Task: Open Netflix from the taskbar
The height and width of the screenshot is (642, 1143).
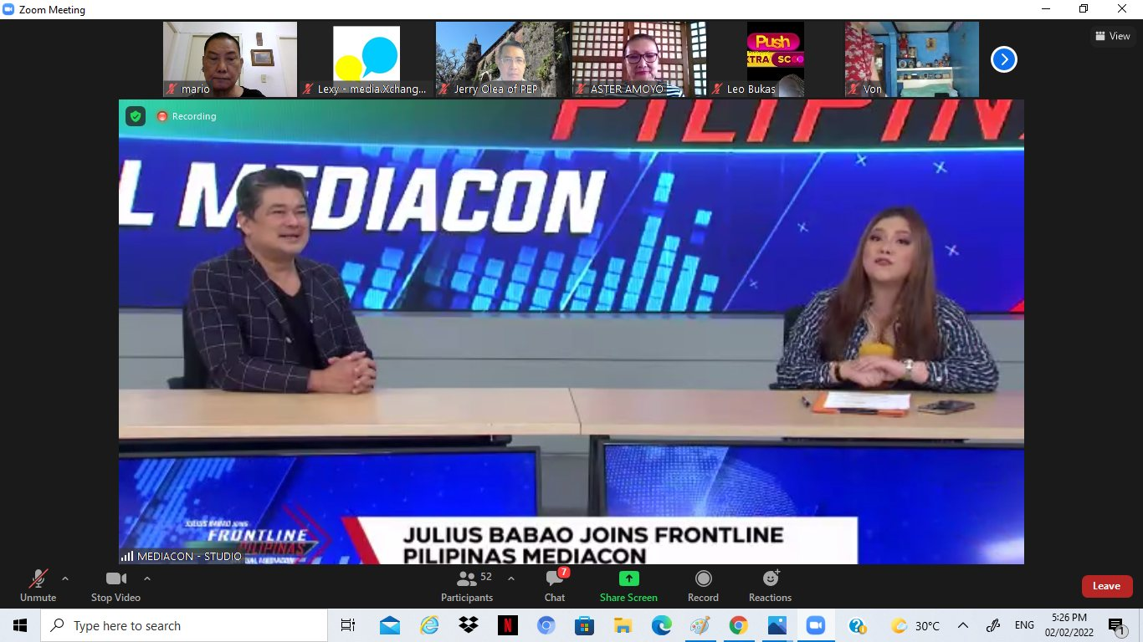Action: click(x=507, y=625)
